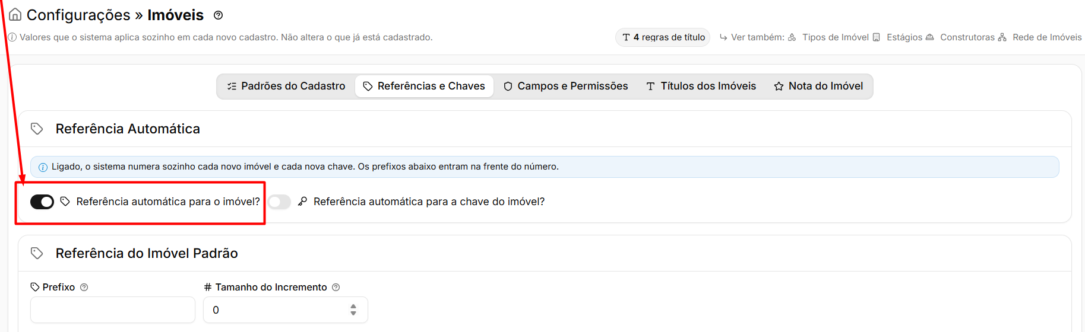
Task: Click the info icon in the blue notice bar
Action: tap(43, 167)
